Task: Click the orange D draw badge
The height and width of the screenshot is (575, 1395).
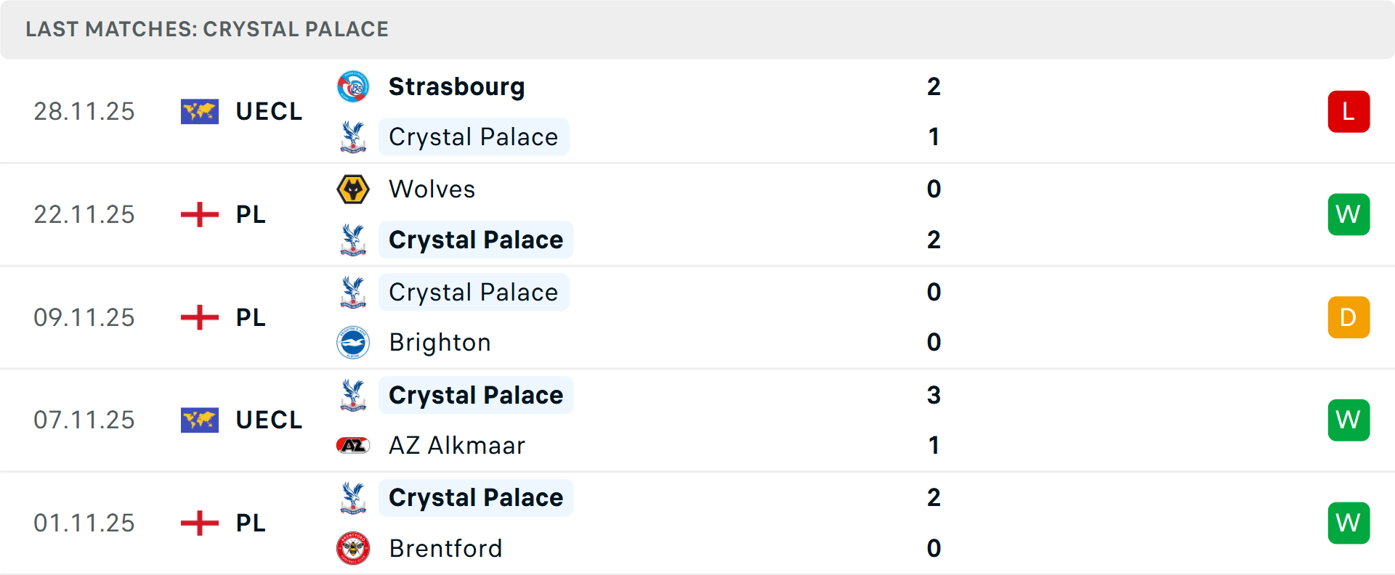Action: (x=1348, y=317)
